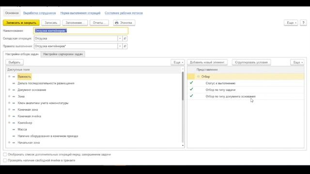The image size is (310, 174).
Task: Toggle the checkmark for Статус к выполнению
Action: tap(191, 83)
